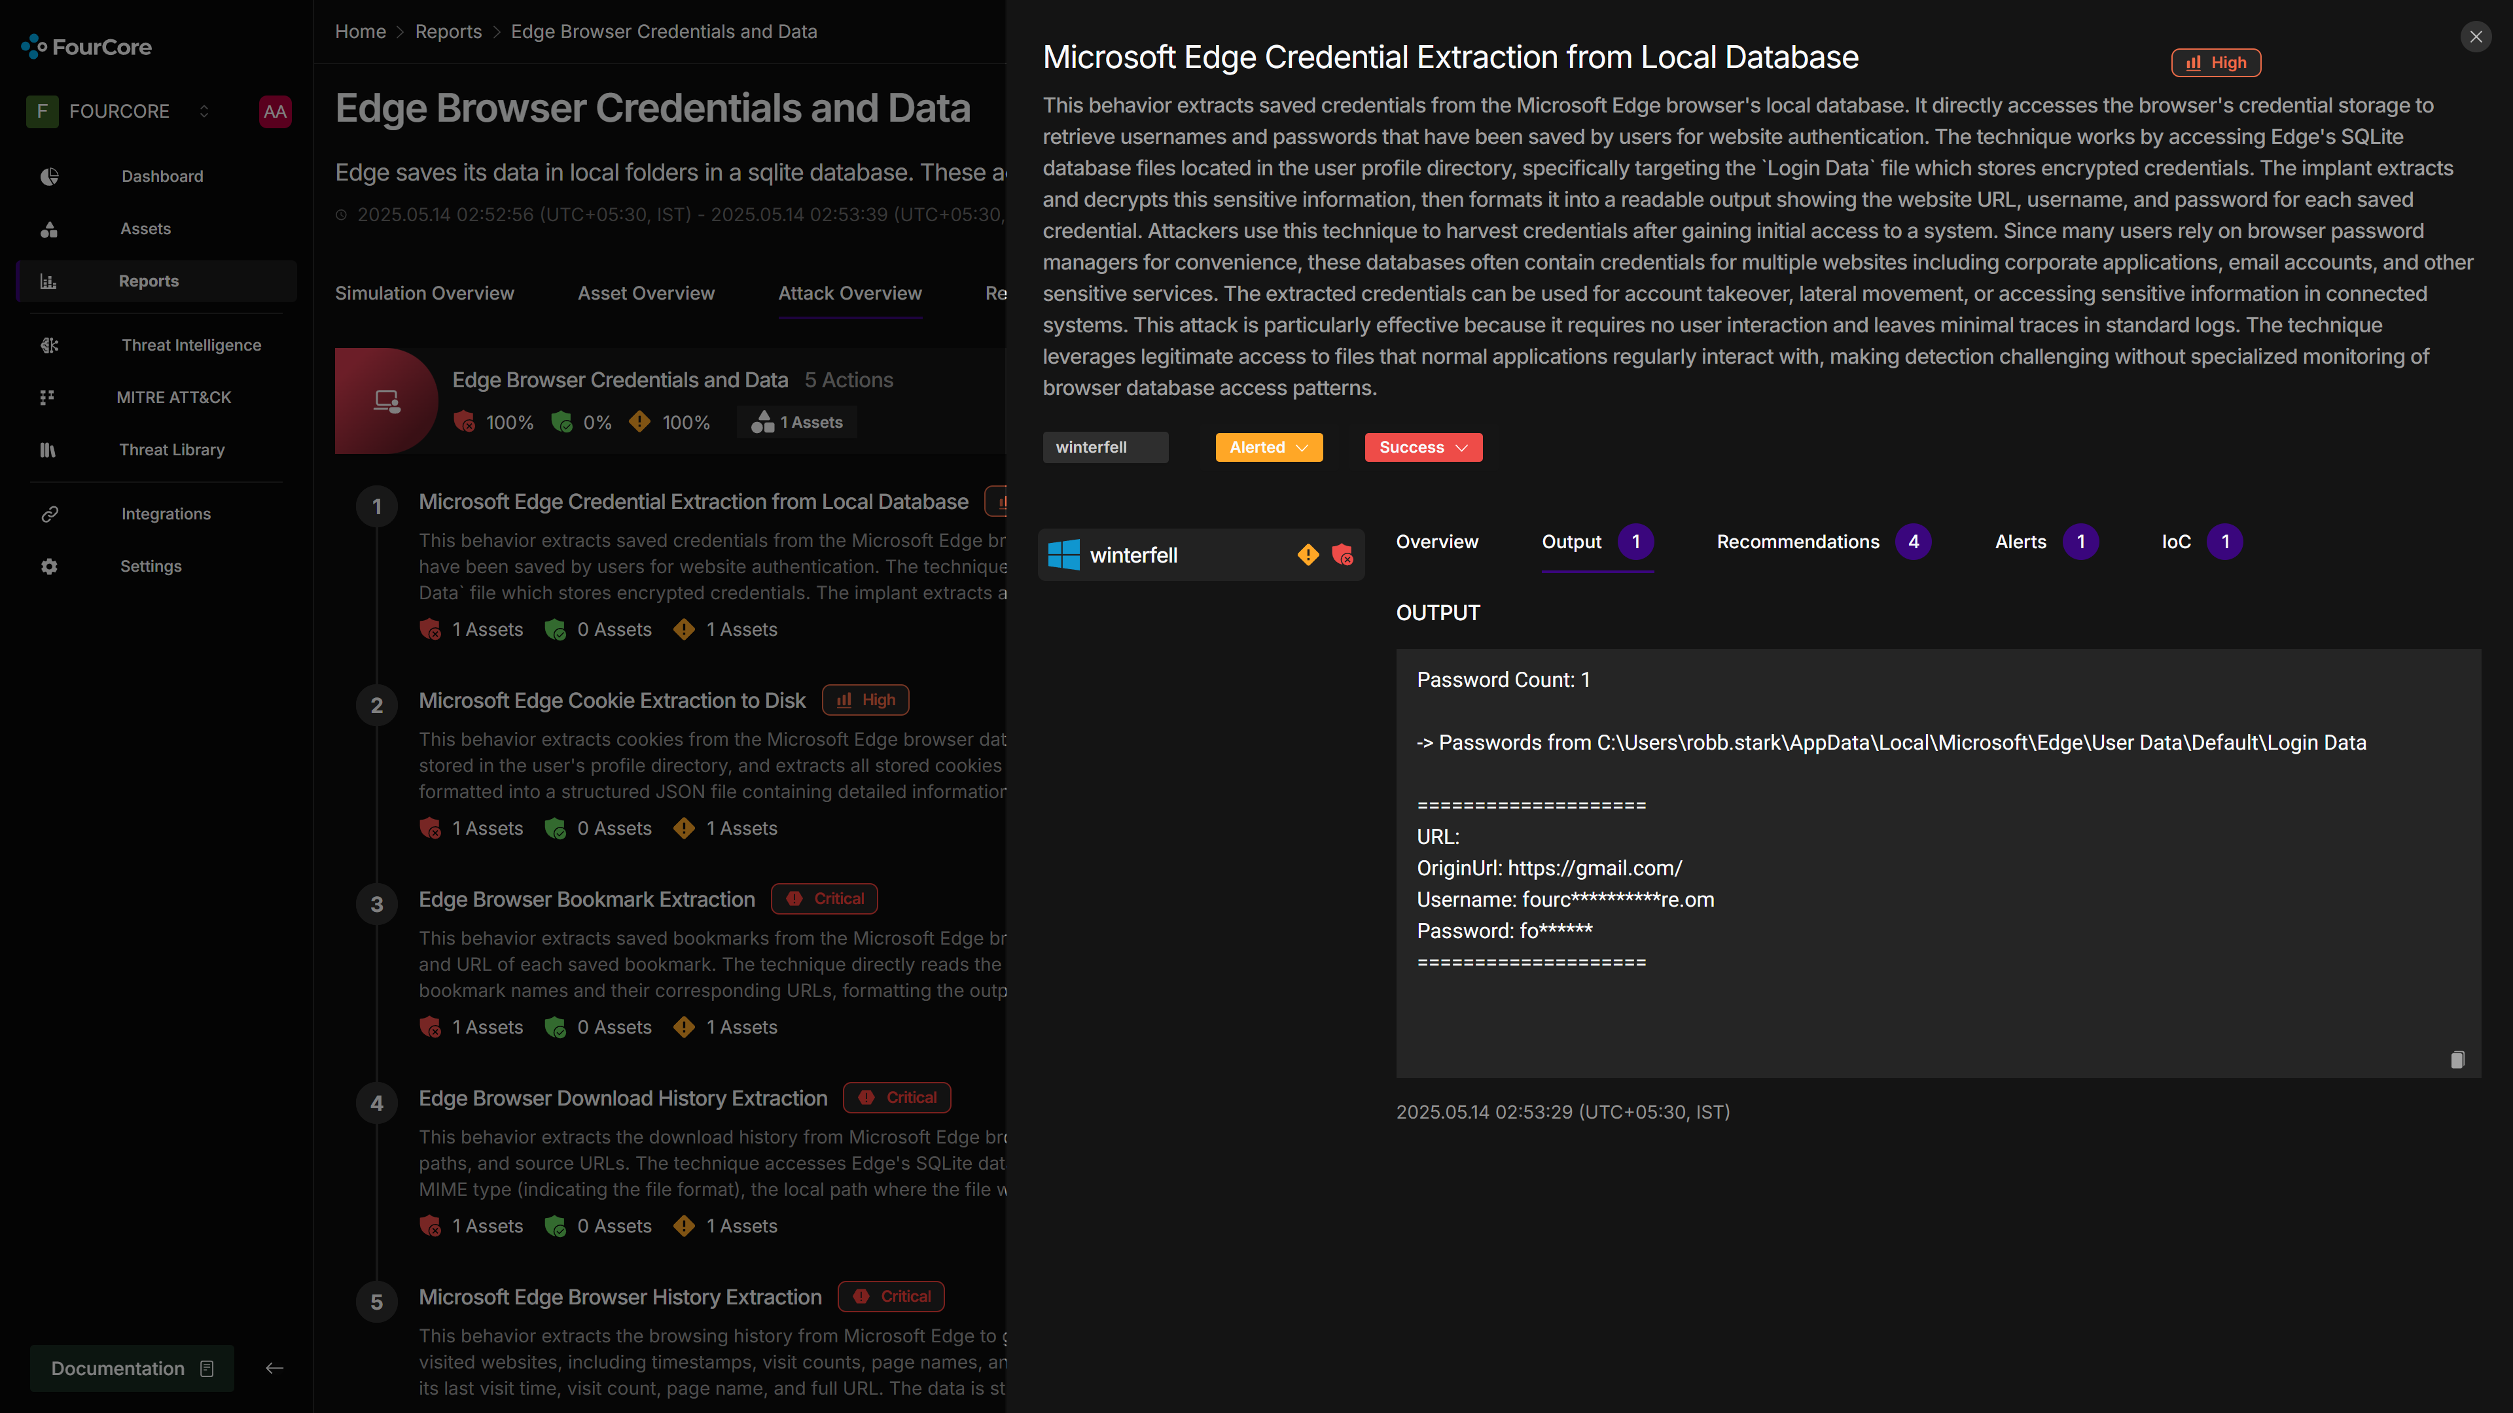Click the clock icon by the timestamp range
The height and width of the screenshot is (1413, 2513).
pyautogui.click(x=342, y=215)
